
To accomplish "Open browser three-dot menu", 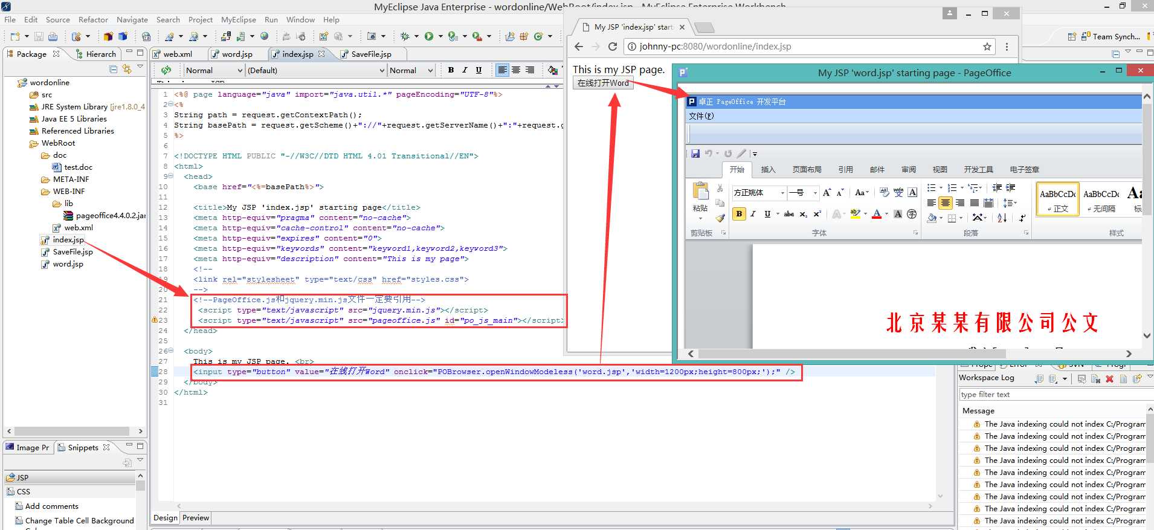I will 1007,47.
